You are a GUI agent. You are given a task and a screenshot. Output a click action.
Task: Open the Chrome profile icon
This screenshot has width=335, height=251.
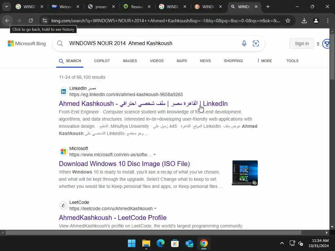tap(316, 21)
